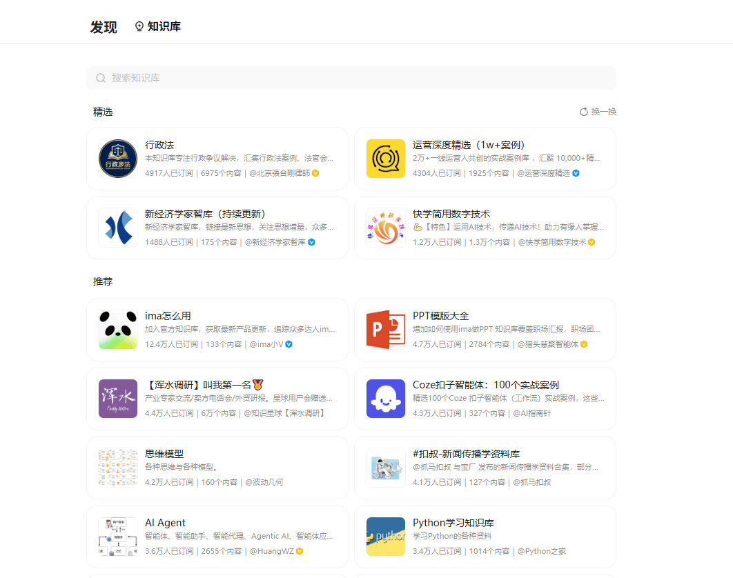733x578 pixels.
Task: Focus the 搜索知识库 search field
Action: pyautogui.click(x=351, y=77)
